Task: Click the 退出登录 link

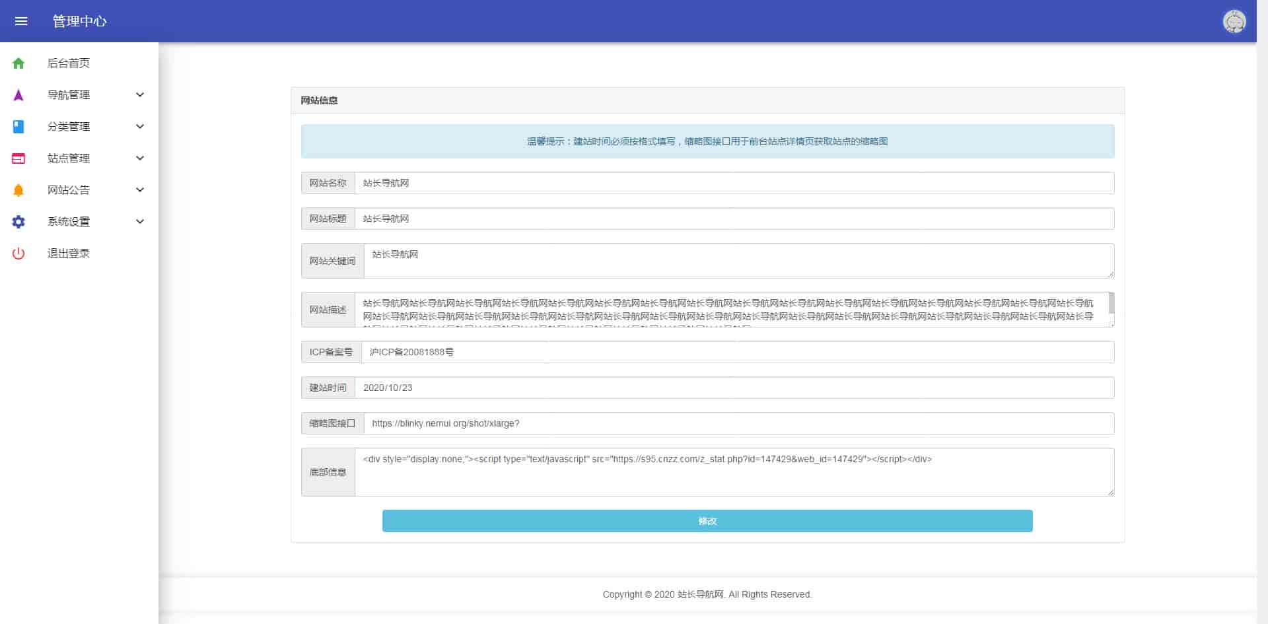Action: [x=69, y=254]
